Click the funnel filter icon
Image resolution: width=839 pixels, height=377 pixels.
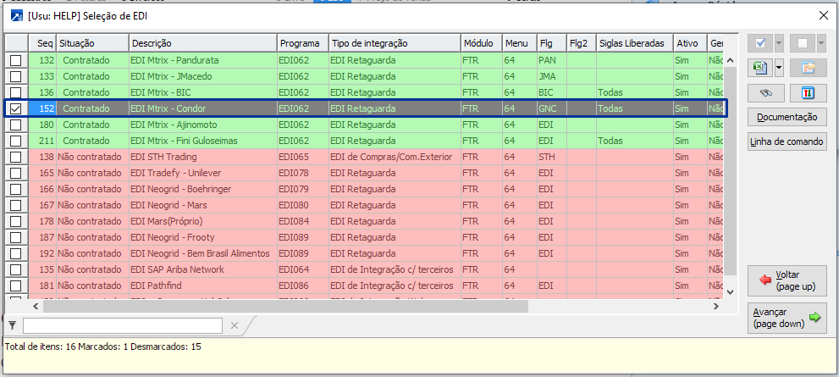pos(13,325)
